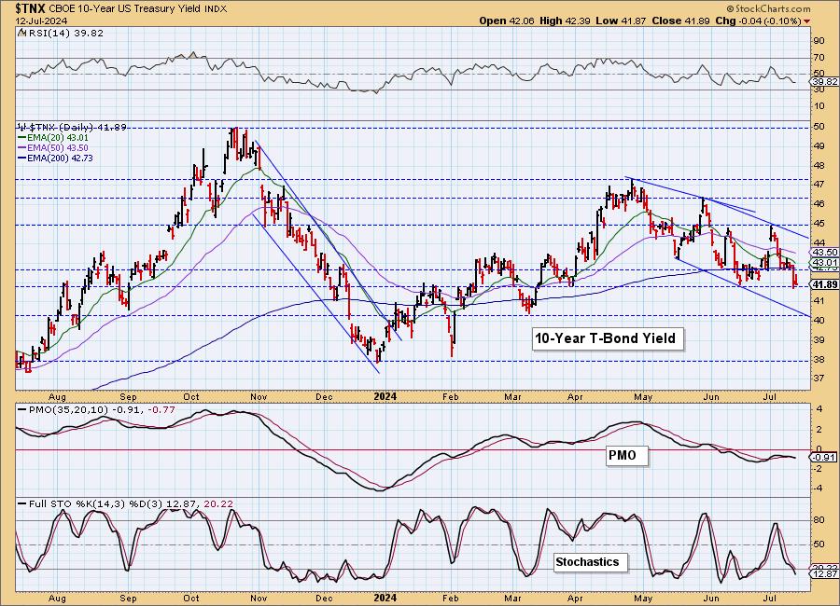Click the purple EMA(50) legend line swatch

pos(22,147)
